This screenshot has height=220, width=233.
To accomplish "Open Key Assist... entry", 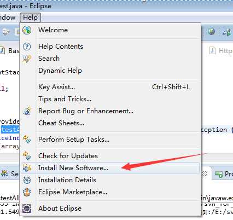I will 110,87.
